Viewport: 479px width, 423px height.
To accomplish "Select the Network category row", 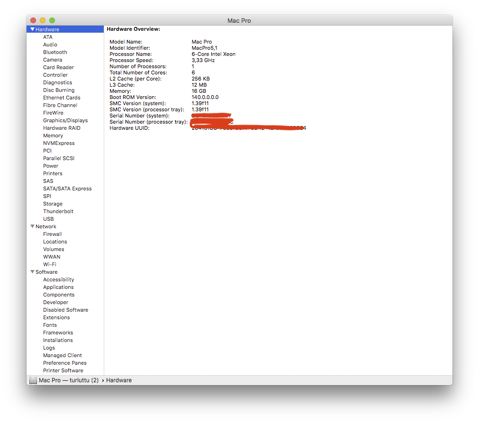I will click(65, 226).
